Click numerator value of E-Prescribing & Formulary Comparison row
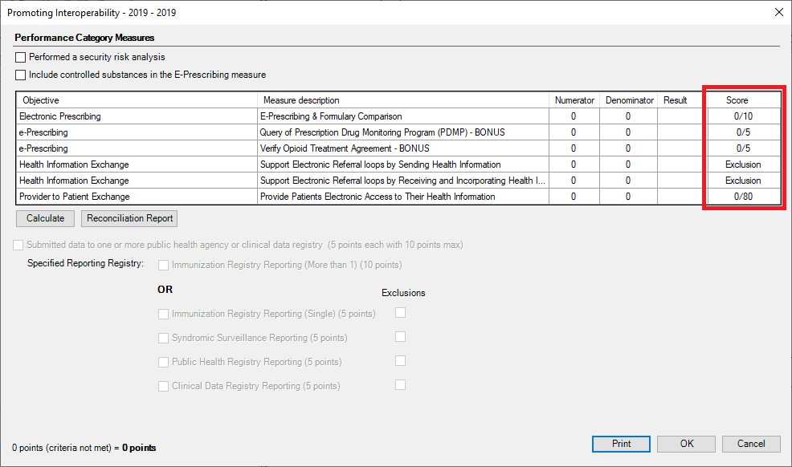The image size is (792, 467). click(x=574, y=116)
